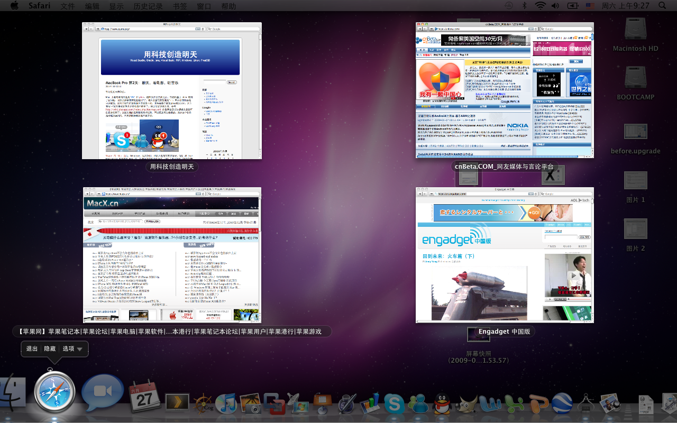Open Skype from the Dock

(x=395, y=403)
